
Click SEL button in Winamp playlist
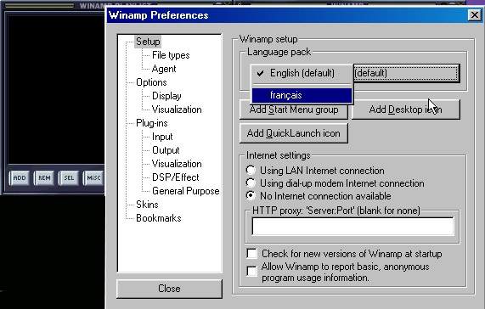[69, 178]
